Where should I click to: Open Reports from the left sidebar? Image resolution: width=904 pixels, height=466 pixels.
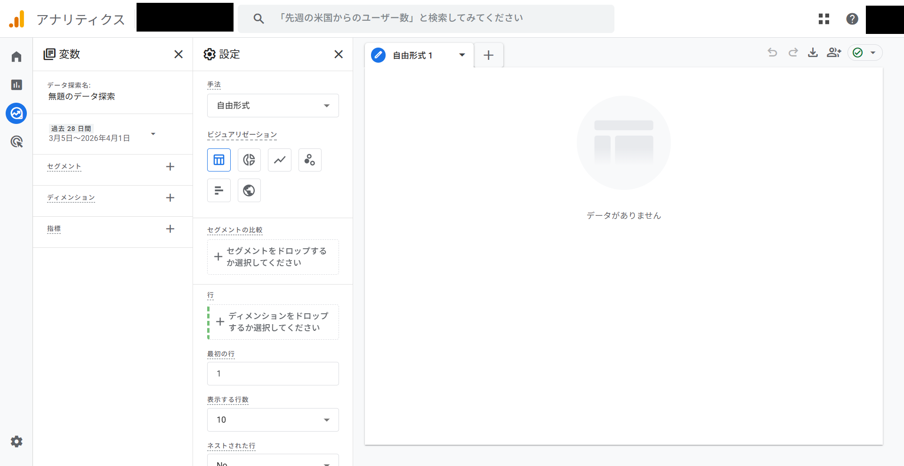click(16, 85)
